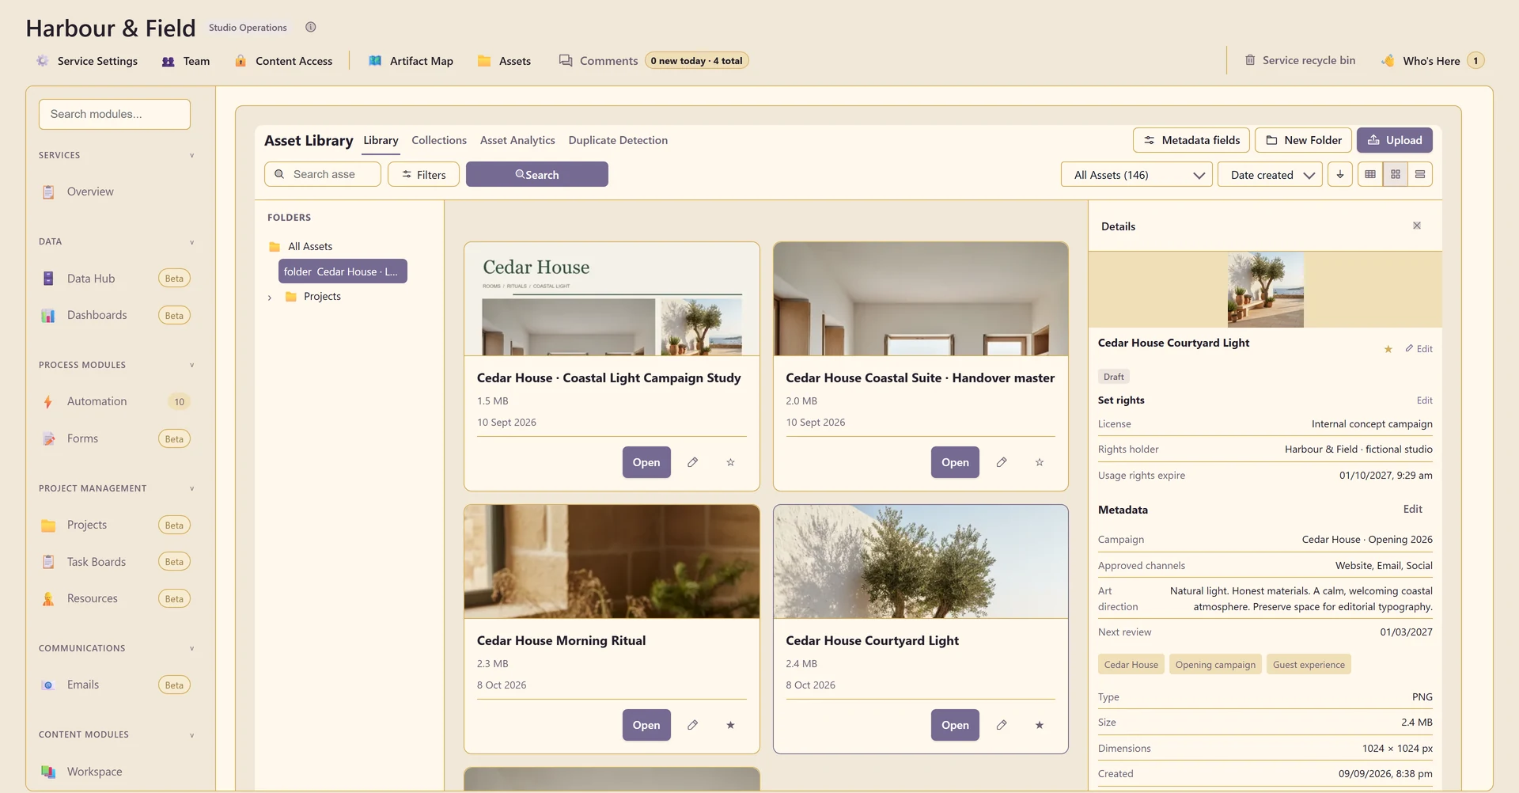Viewport: 1519px width, 793px height.
Task: Open the Cedar House Courtyard Light thumbnail
Action: coord(921,562)
